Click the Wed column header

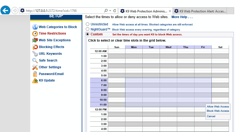click(168, 47)
